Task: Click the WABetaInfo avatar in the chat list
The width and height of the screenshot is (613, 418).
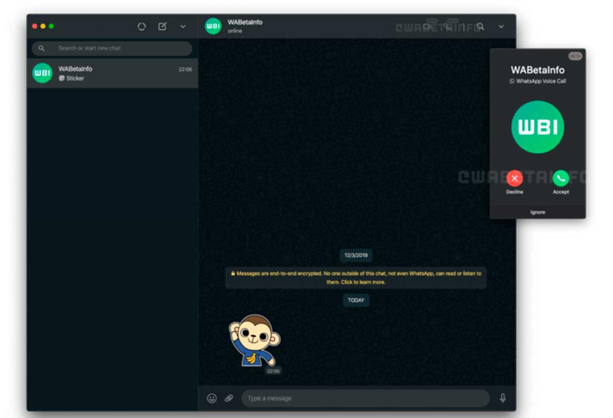Action: (x=42, y=73)
